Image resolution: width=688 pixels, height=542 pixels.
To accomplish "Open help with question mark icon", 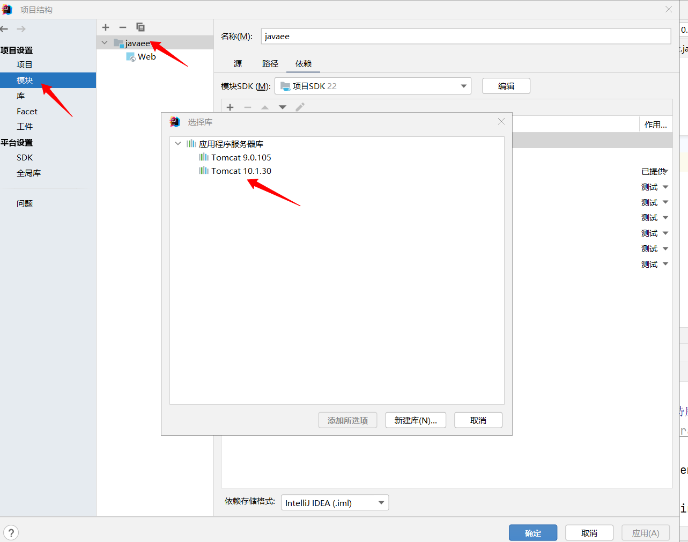I will click(x=11, y=533).
